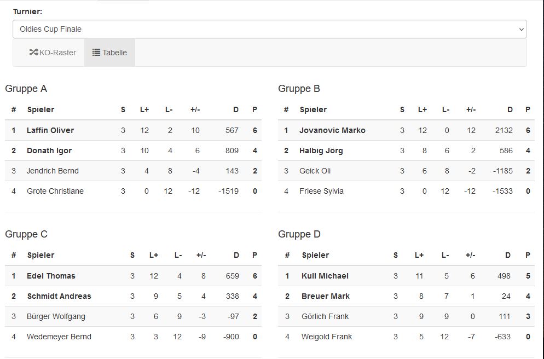The image size is (544, 359).
Task: Click the list icon beside Tabelle
Action: pos(96,53)
